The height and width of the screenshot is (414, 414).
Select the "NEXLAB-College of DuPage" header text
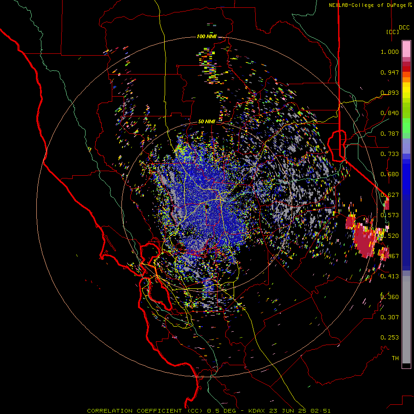click(x=367, y=5)
